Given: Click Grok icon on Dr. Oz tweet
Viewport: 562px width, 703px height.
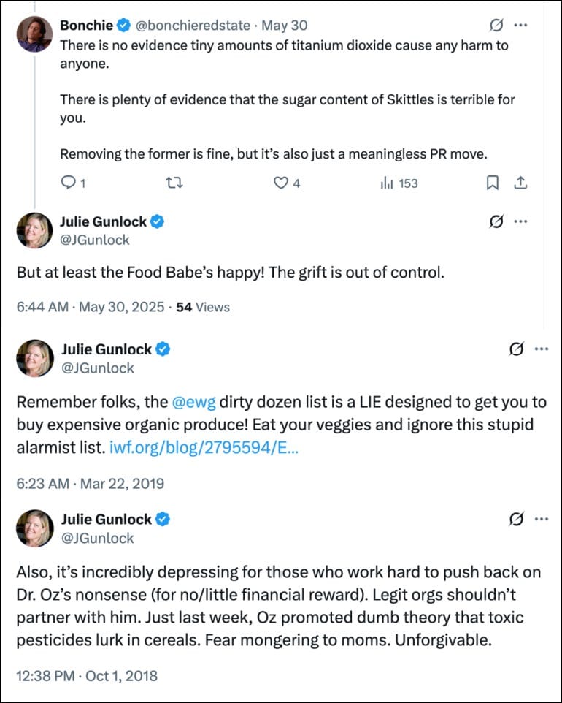Looking at the screenshot, I should click(516, 519).
